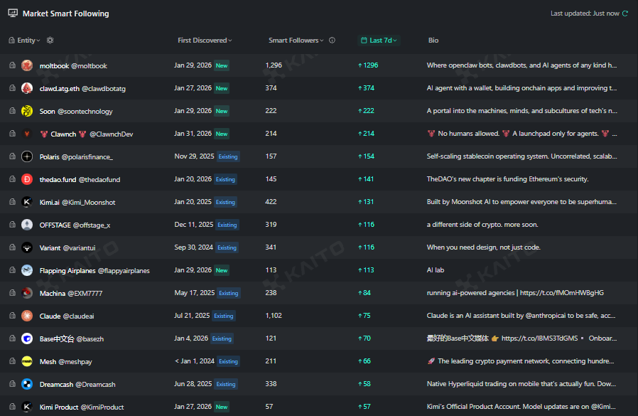The height and width of the screenshot is (416, 638).
Task: Click the ↑1296 last 7d value
Action: click(368, 65)
